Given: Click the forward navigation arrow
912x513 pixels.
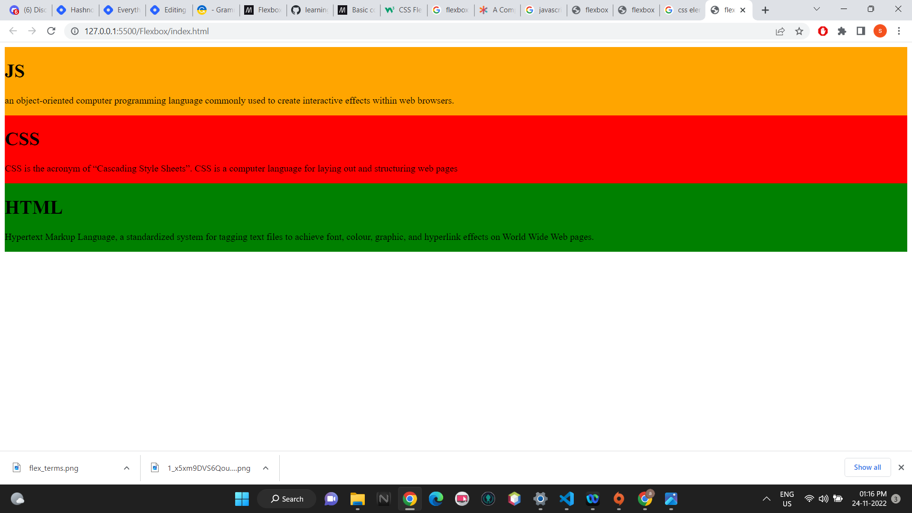Looking at the screenshot, I should point(32,31).
